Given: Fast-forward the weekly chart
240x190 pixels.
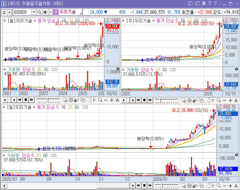Looking at the screenshot, I should tap(150, 100).
